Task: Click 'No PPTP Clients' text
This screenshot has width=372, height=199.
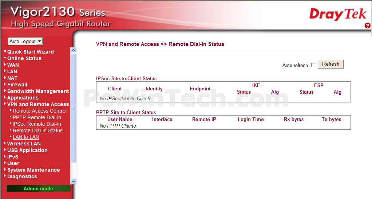Action: coord(118,126)
